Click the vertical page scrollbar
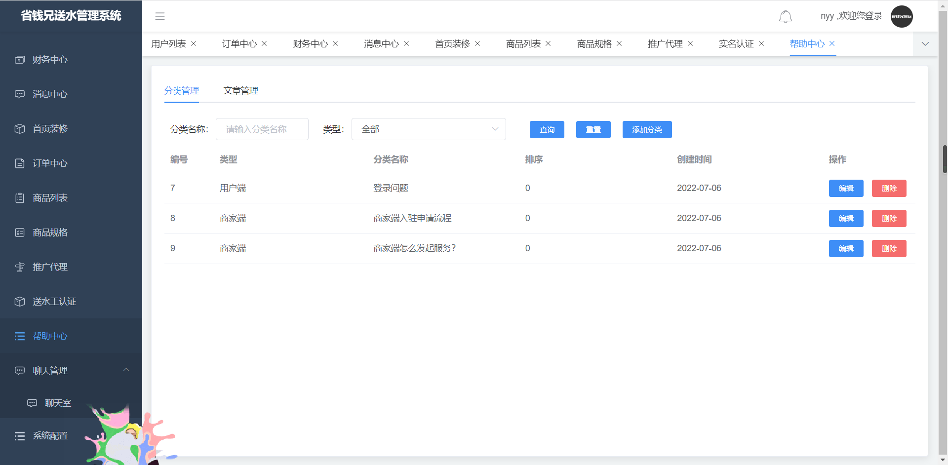Viewport: 948px width, 465px height. pos(945,159)
